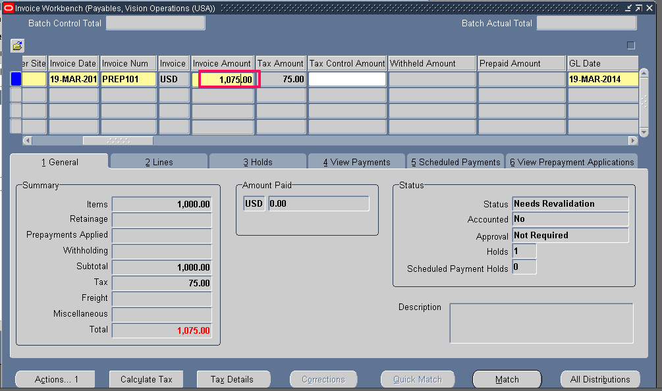Open the 3 Holds tab

258,162
